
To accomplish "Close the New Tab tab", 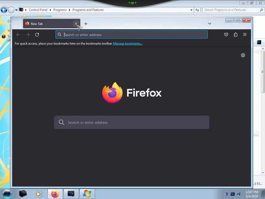I will coord(76,24).
